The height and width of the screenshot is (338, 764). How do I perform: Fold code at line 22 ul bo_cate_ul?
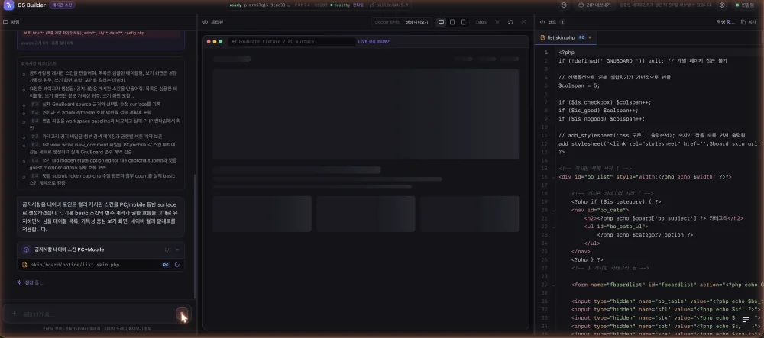tap(554, 227)
